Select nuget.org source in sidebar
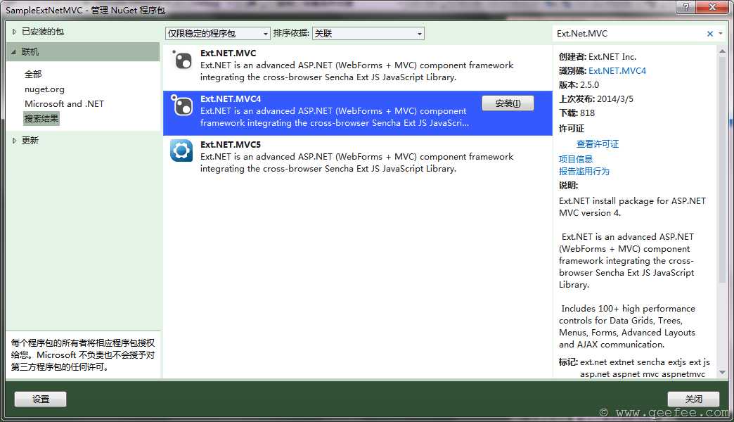734x422 pixels. (44, 89)
